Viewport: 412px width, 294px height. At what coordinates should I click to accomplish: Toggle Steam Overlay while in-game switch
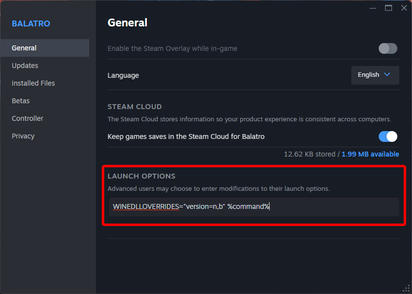388,48
